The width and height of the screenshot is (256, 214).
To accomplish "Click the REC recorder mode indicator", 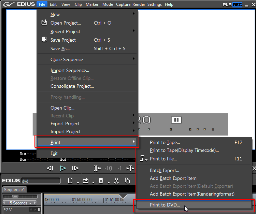I will coord(237,4).
